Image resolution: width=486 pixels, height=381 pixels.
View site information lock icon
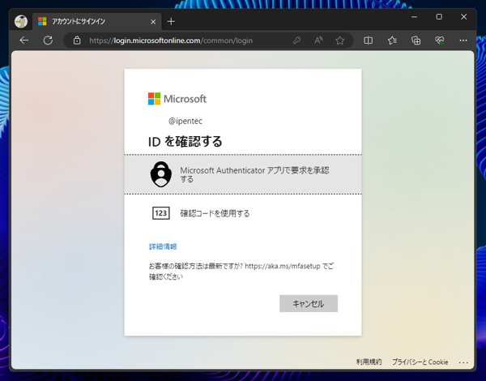click(77, 41)
